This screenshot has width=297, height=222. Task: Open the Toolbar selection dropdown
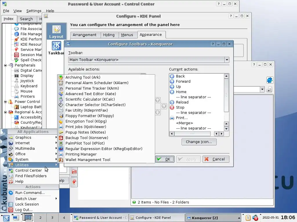tap(149, 60)
